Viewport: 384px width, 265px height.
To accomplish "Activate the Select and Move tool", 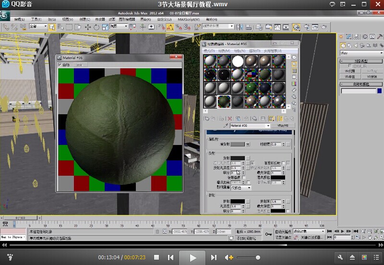I will point(88,27).
